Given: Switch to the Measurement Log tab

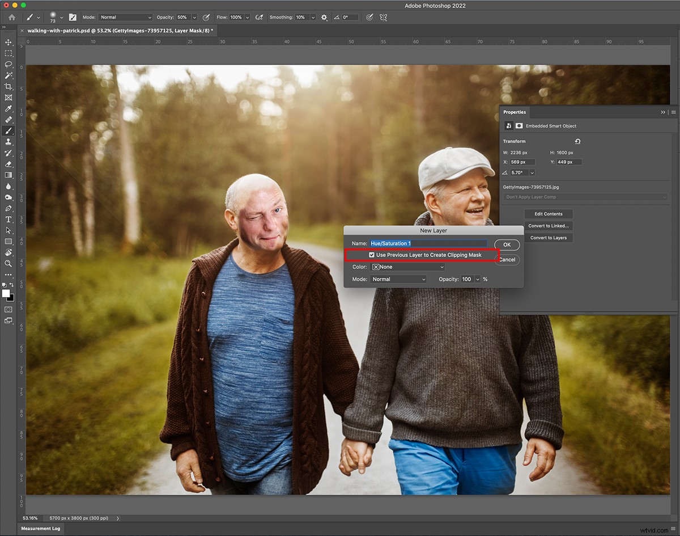Looking at the screenshot, I should point(40,529).
